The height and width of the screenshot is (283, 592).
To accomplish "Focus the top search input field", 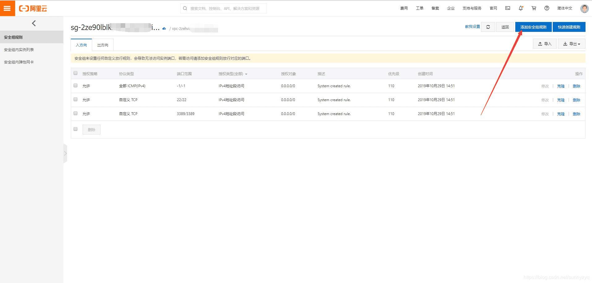I will pos(224,8).
